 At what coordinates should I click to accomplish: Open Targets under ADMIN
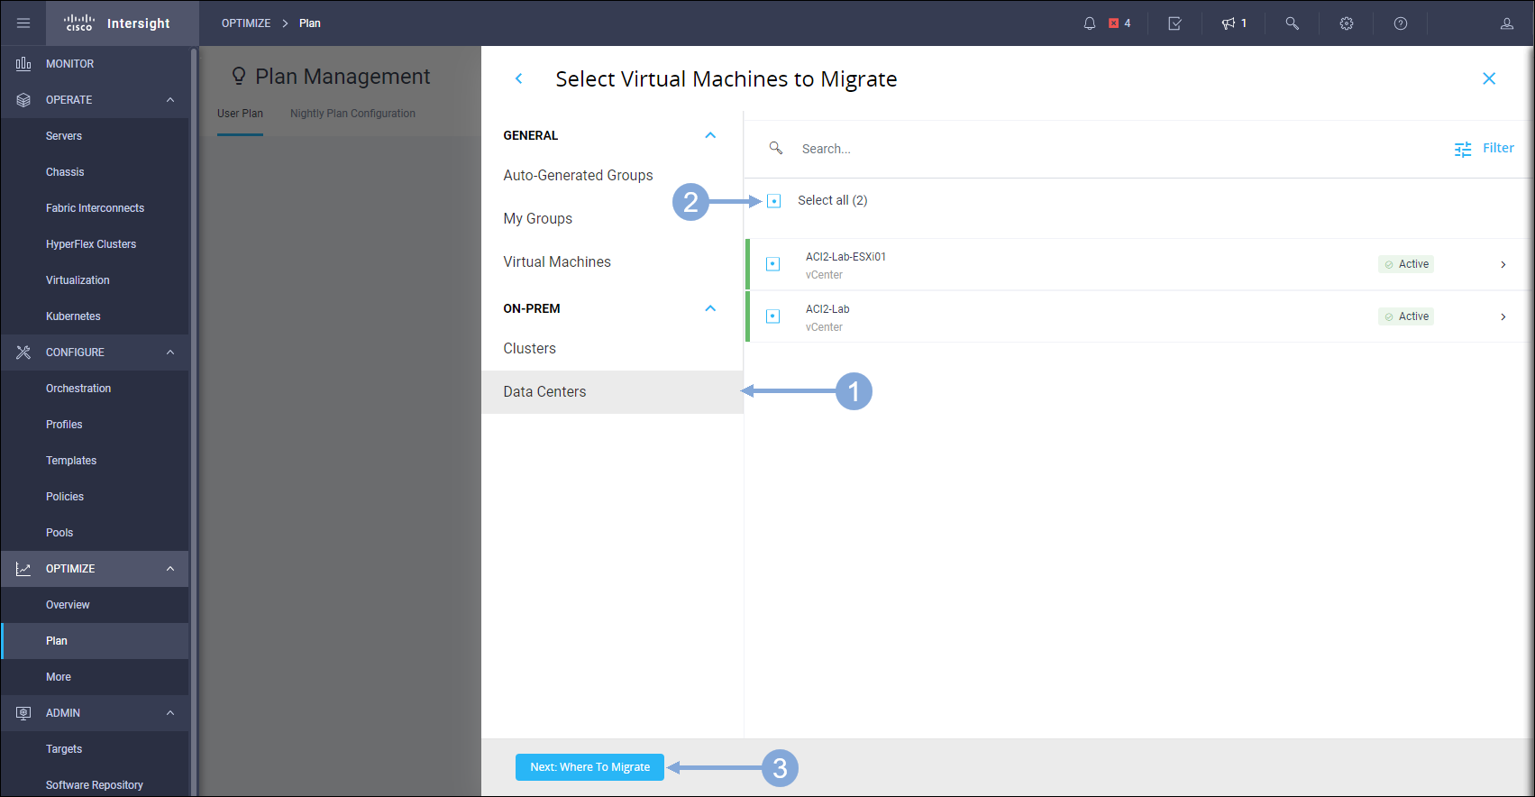click(64, 749)
